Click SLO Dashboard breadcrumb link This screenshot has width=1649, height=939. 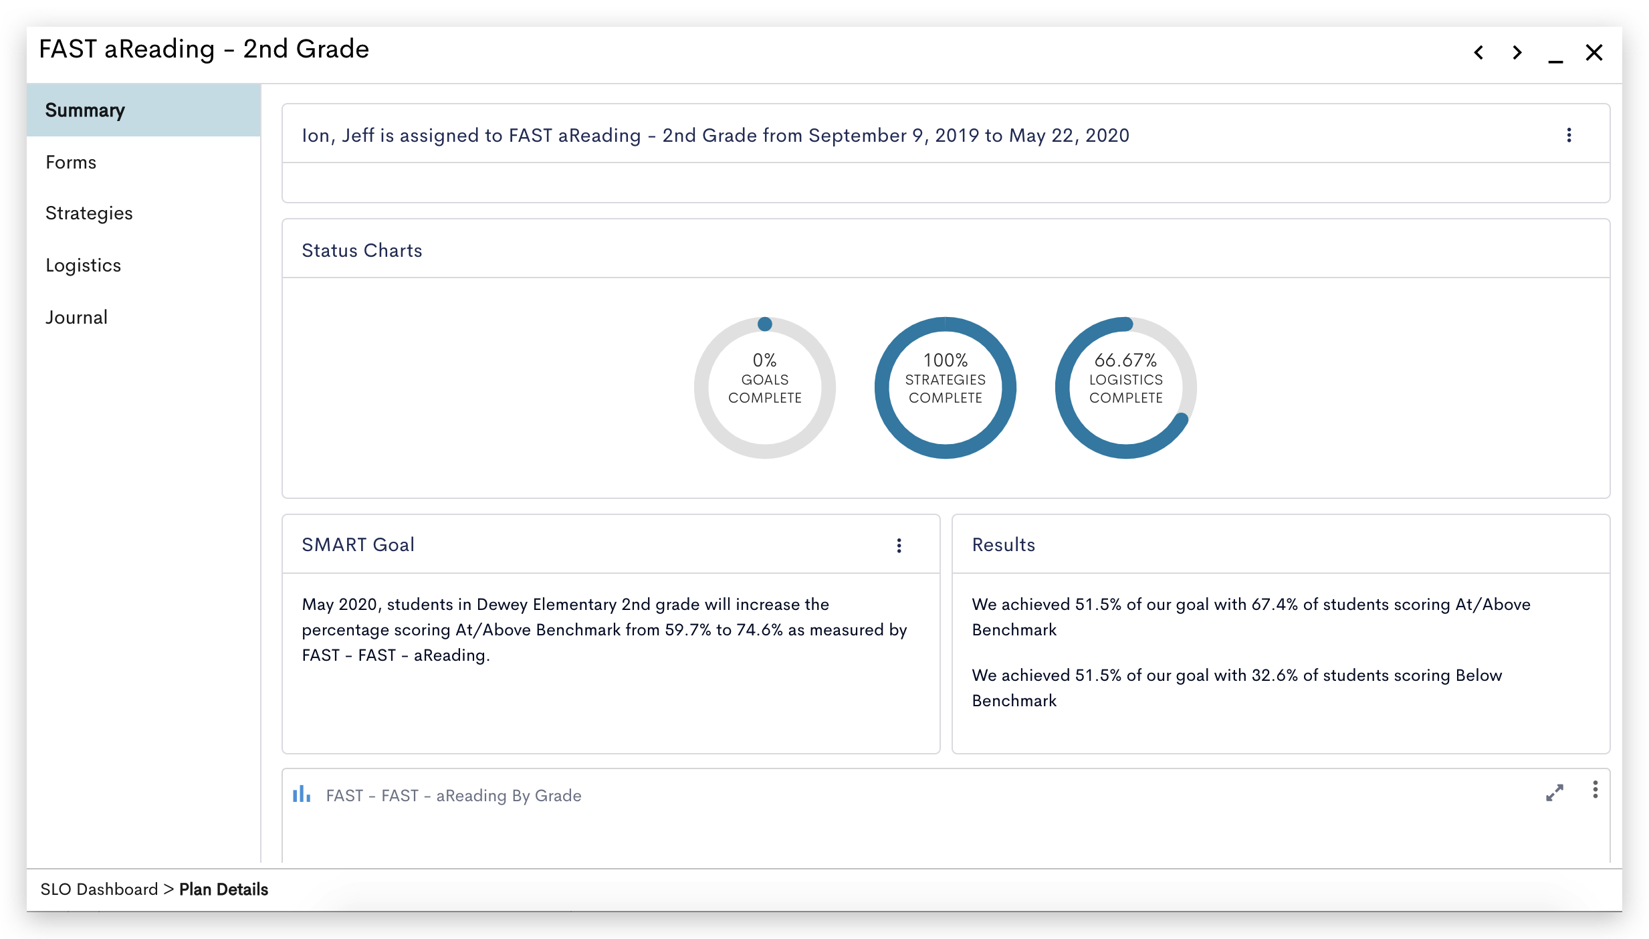(99, 890)
